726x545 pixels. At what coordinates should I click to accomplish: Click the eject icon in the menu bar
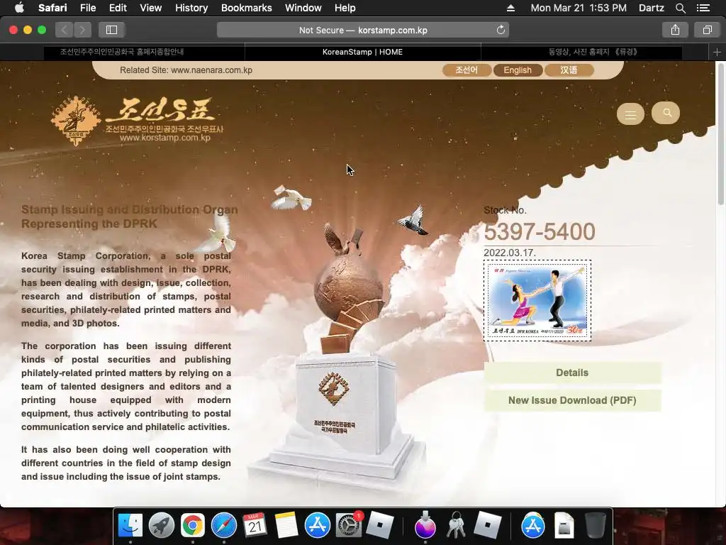pos(510,8)
